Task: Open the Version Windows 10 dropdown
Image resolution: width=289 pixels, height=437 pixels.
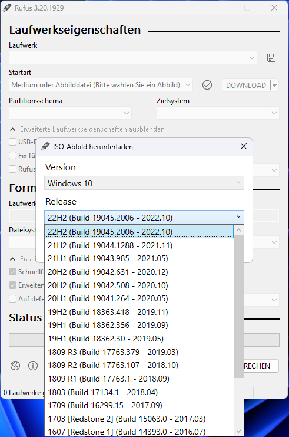Action: coord(144,183)
